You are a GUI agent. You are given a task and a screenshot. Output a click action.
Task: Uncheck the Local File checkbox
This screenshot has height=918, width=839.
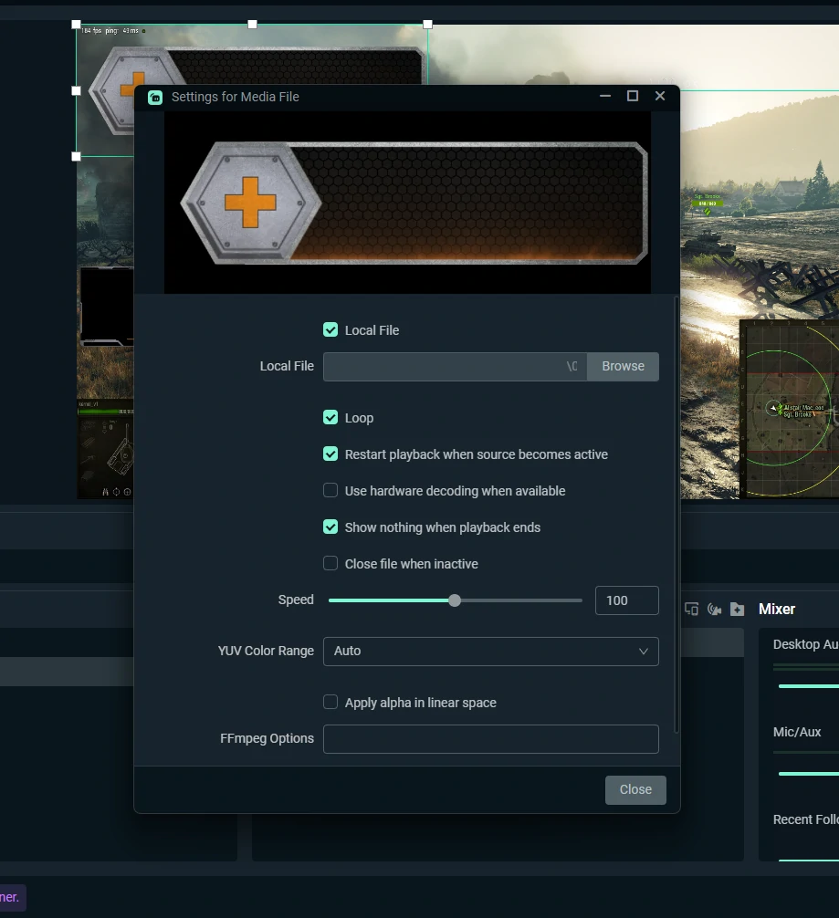(x=330, y=329)
